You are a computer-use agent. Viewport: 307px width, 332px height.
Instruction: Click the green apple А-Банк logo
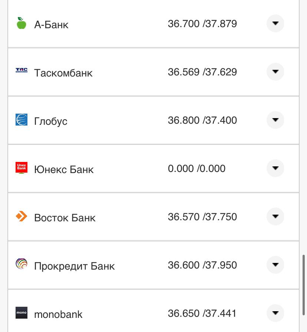(22, 23)
